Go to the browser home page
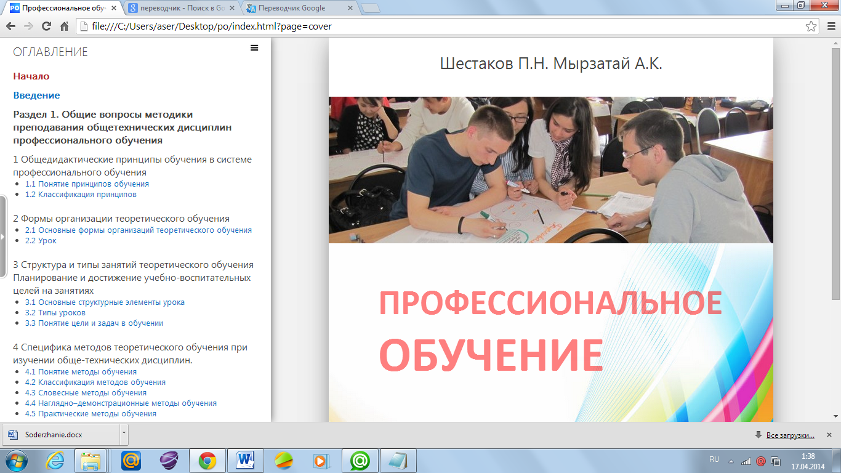This screenshot has height=473, width=841. click(64, 26)
